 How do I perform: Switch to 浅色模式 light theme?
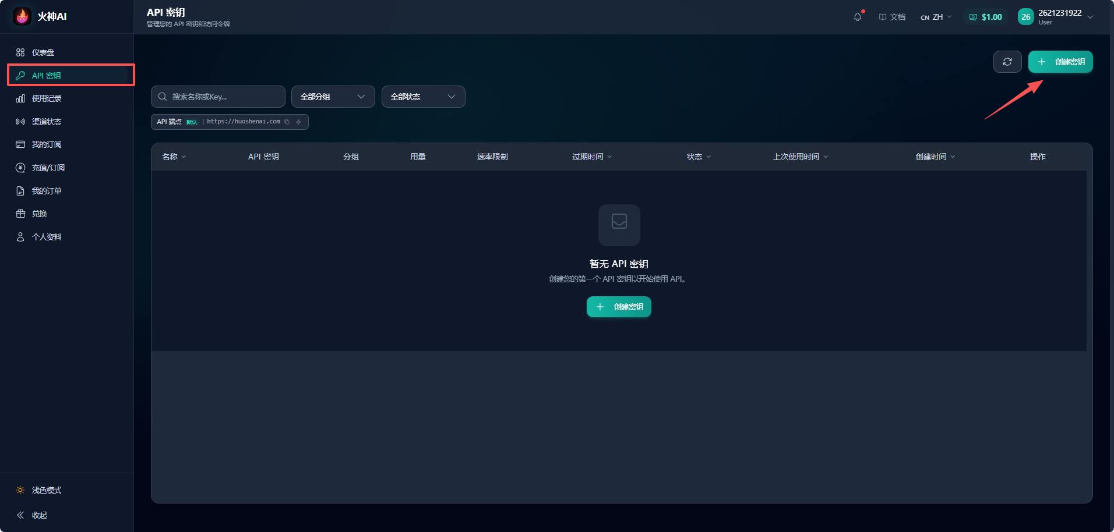[x=67, y=490]
